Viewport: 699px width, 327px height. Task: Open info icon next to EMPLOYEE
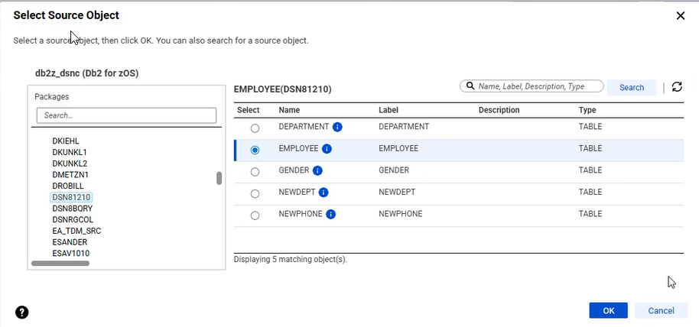327,149
